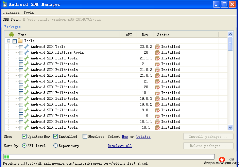Select Sort by API level radio
The image size is (240, 167).
[x=24, y=146]
